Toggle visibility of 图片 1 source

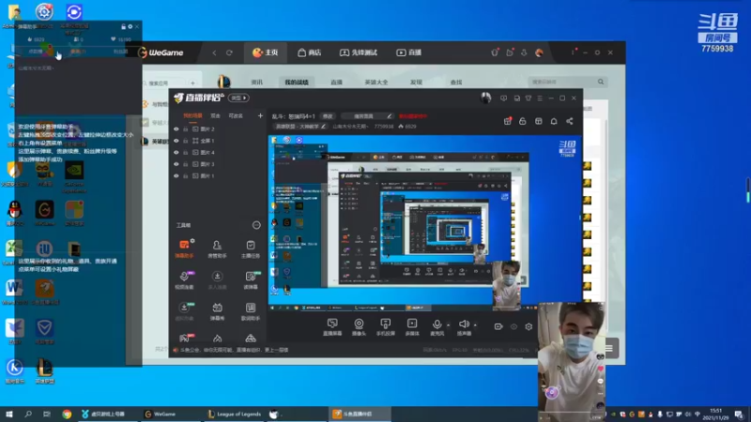click(176, 176)
